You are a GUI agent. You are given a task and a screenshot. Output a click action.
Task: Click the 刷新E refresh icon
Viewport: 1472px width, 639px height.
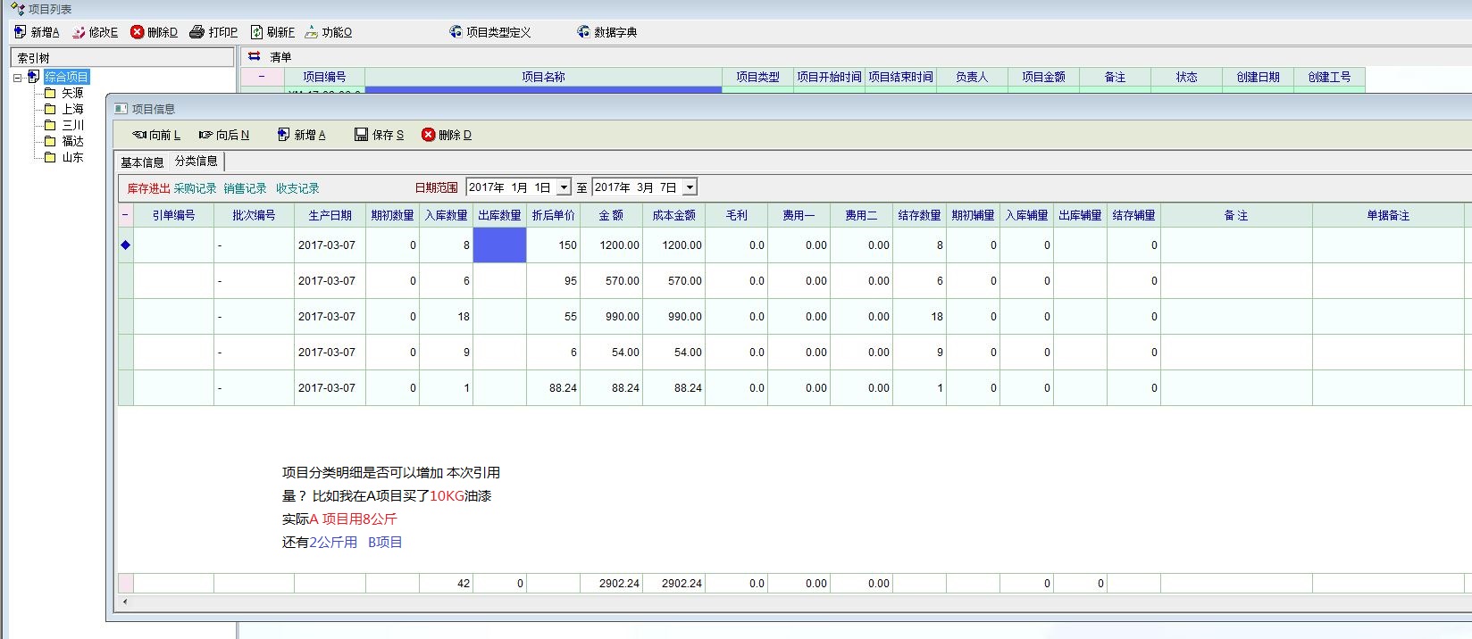[x=257, y=32]
